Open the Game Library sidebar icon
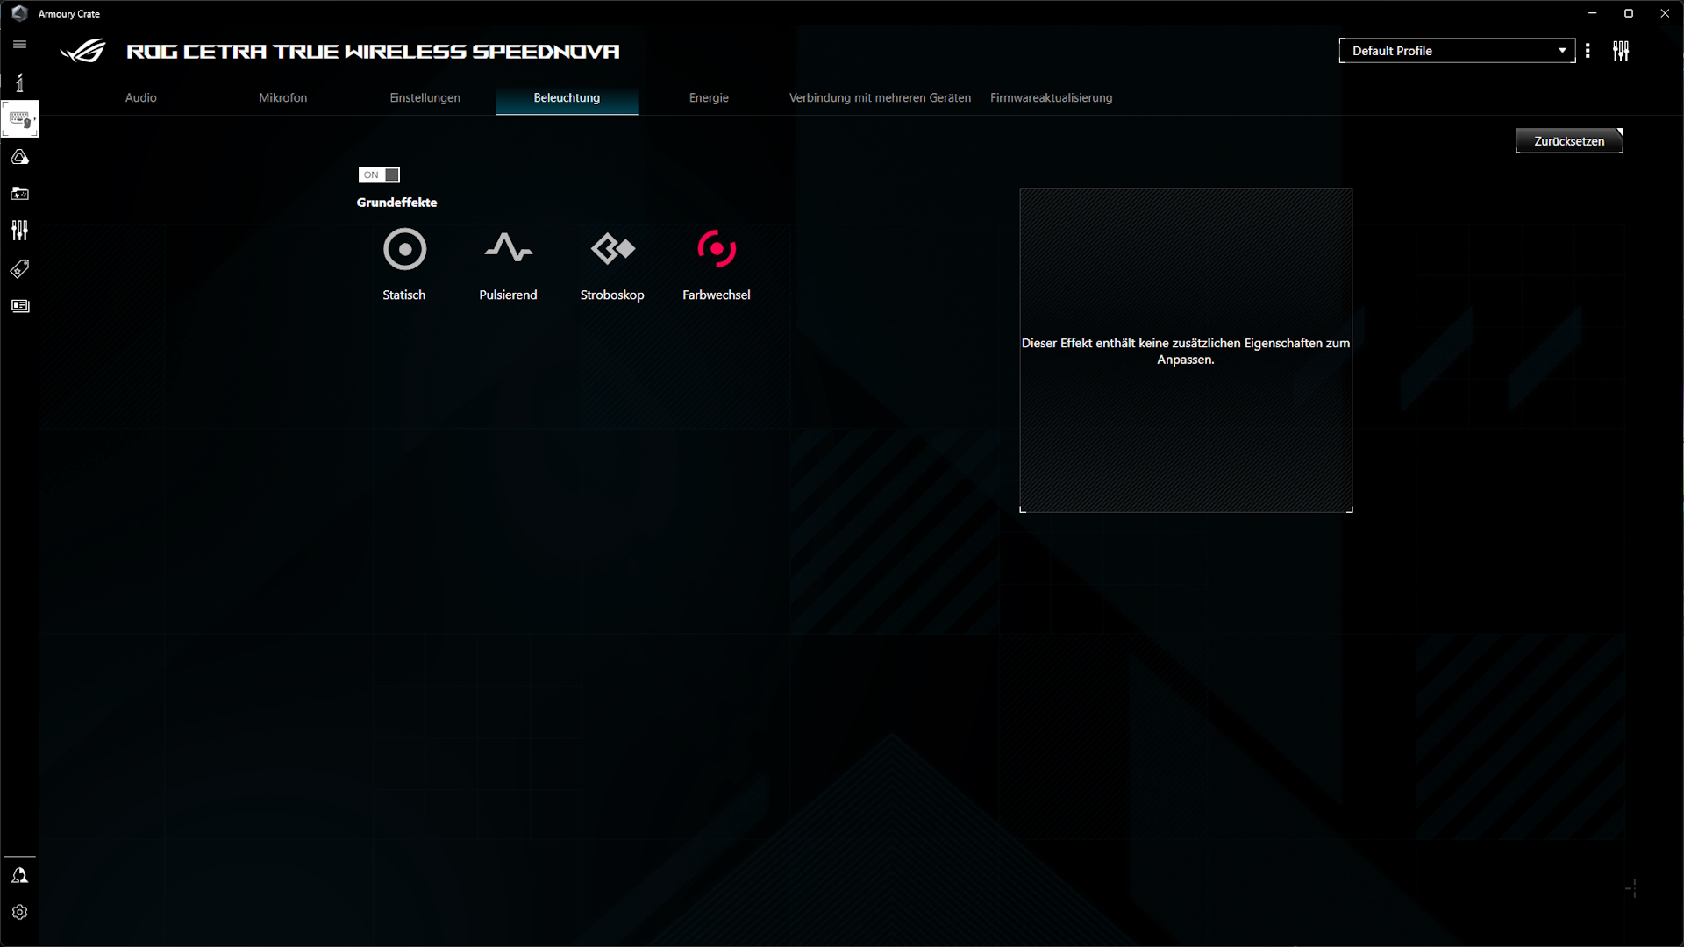1684x947 pixels. pyautogui.click(x=19, y=194)
